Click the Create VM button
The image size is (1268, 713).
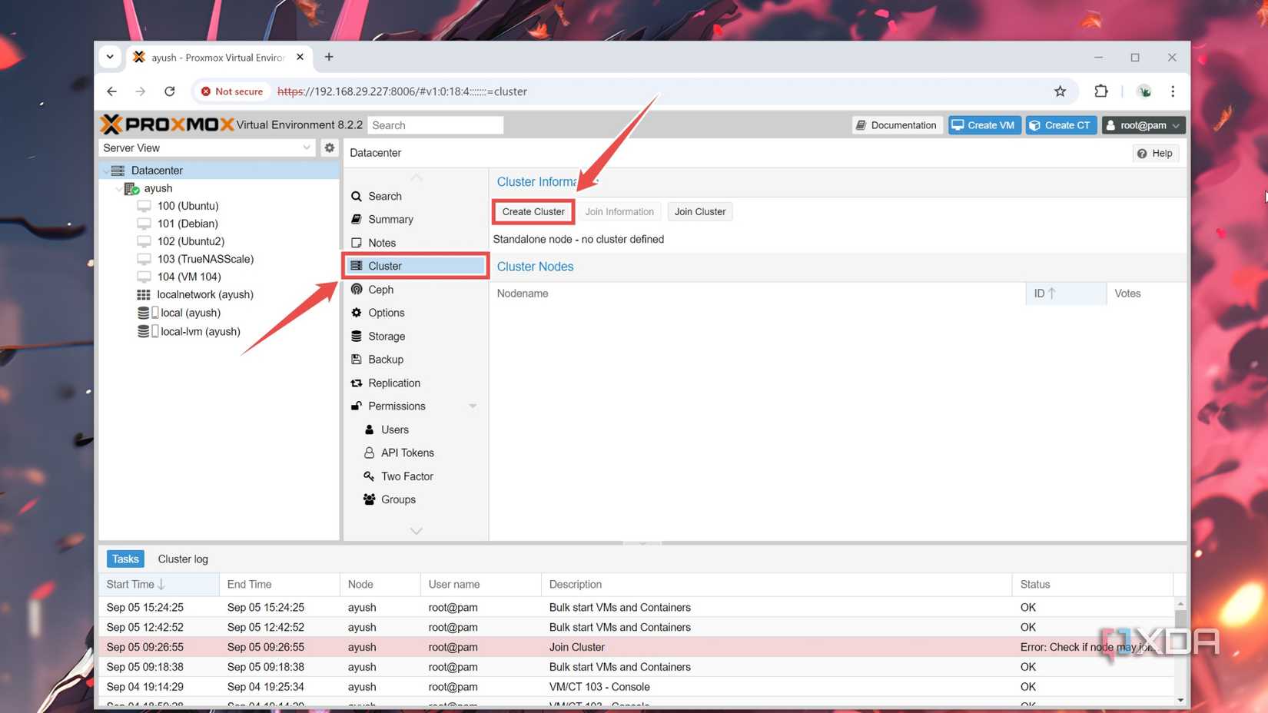click(x=984, y=125)
